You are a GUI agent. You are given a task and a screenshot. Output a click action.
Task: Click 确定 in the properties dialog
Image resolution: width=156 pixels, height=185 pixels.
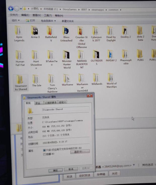pyautogui.click(x=56, y=170)
